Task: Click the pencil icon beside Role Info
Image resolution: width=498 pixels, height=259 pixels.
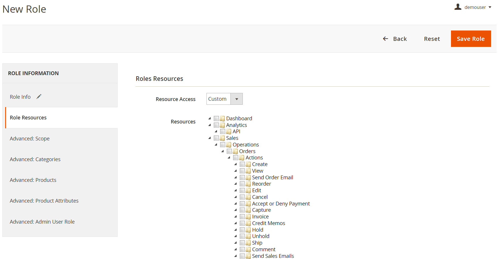Action: click(39, 97)
